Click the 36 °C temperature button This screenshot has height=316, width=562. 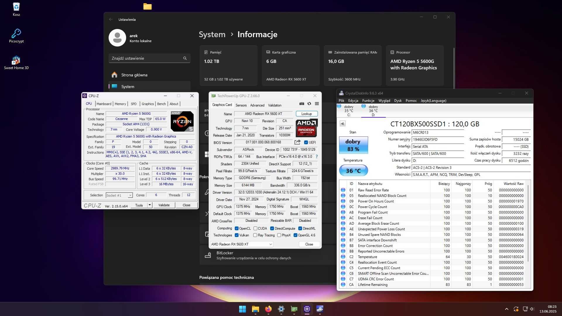tap(353, 171)
